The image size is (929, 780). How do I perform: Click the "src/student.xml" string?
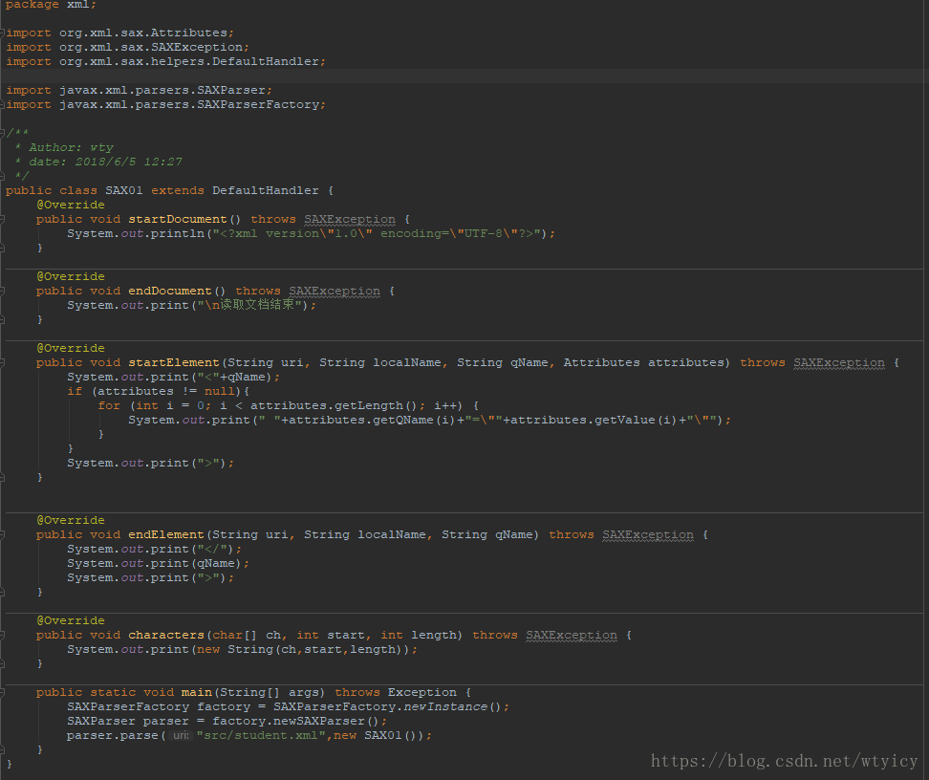click(261, 735)
